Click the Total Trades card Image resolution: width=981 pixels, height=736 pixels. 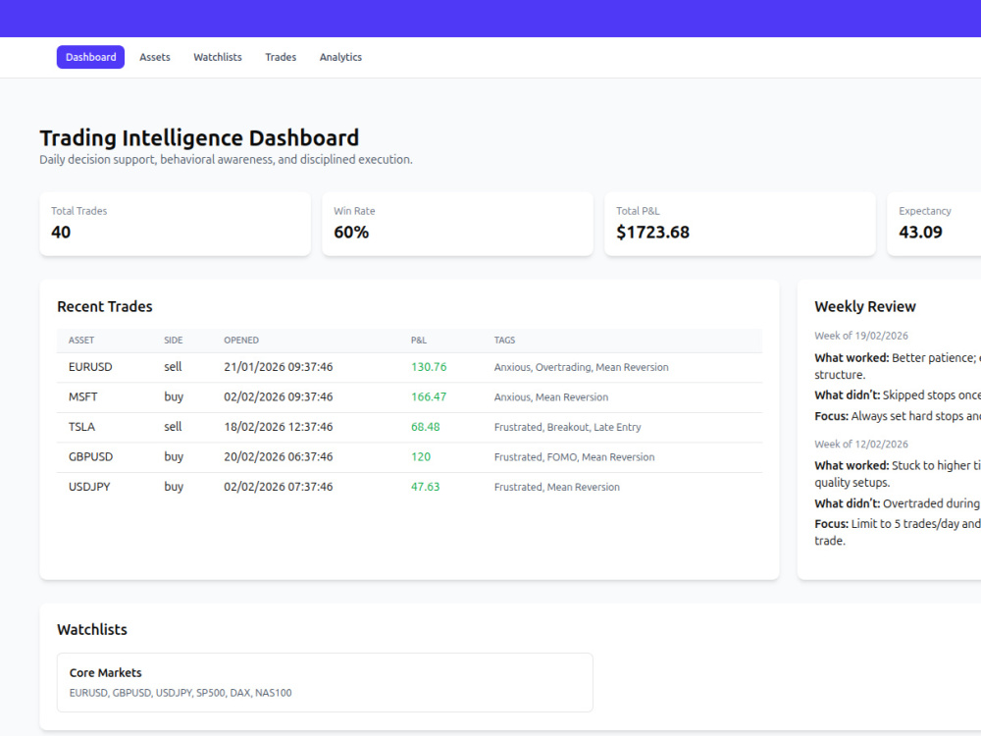176,224
